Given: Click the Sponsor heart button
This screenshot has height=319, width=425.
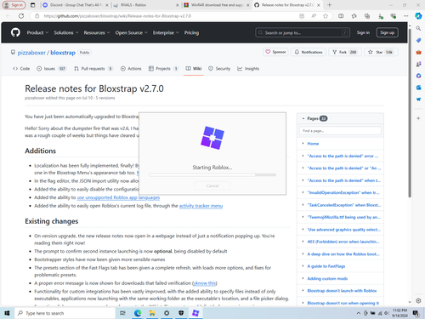Looking at the screenshot, I should [x=275, y=52].
